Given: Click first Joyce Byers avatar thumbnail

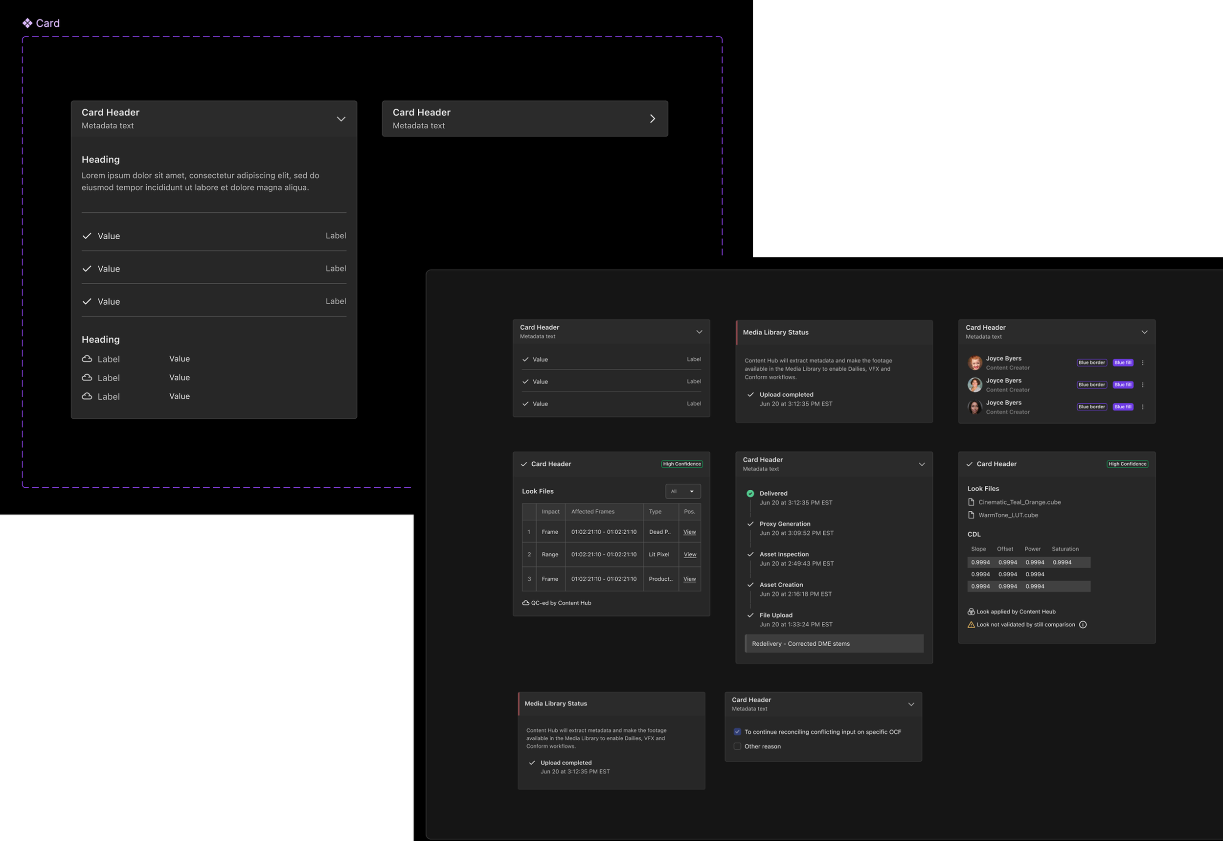Looking at the screenshot, I should (975, 363).
